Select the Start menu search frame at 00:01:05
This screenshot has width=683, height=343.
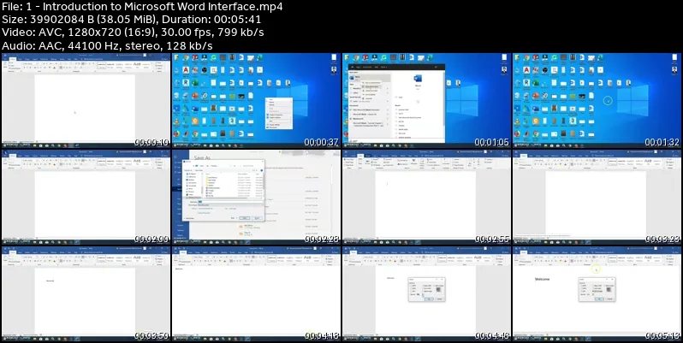coord(426,100)
